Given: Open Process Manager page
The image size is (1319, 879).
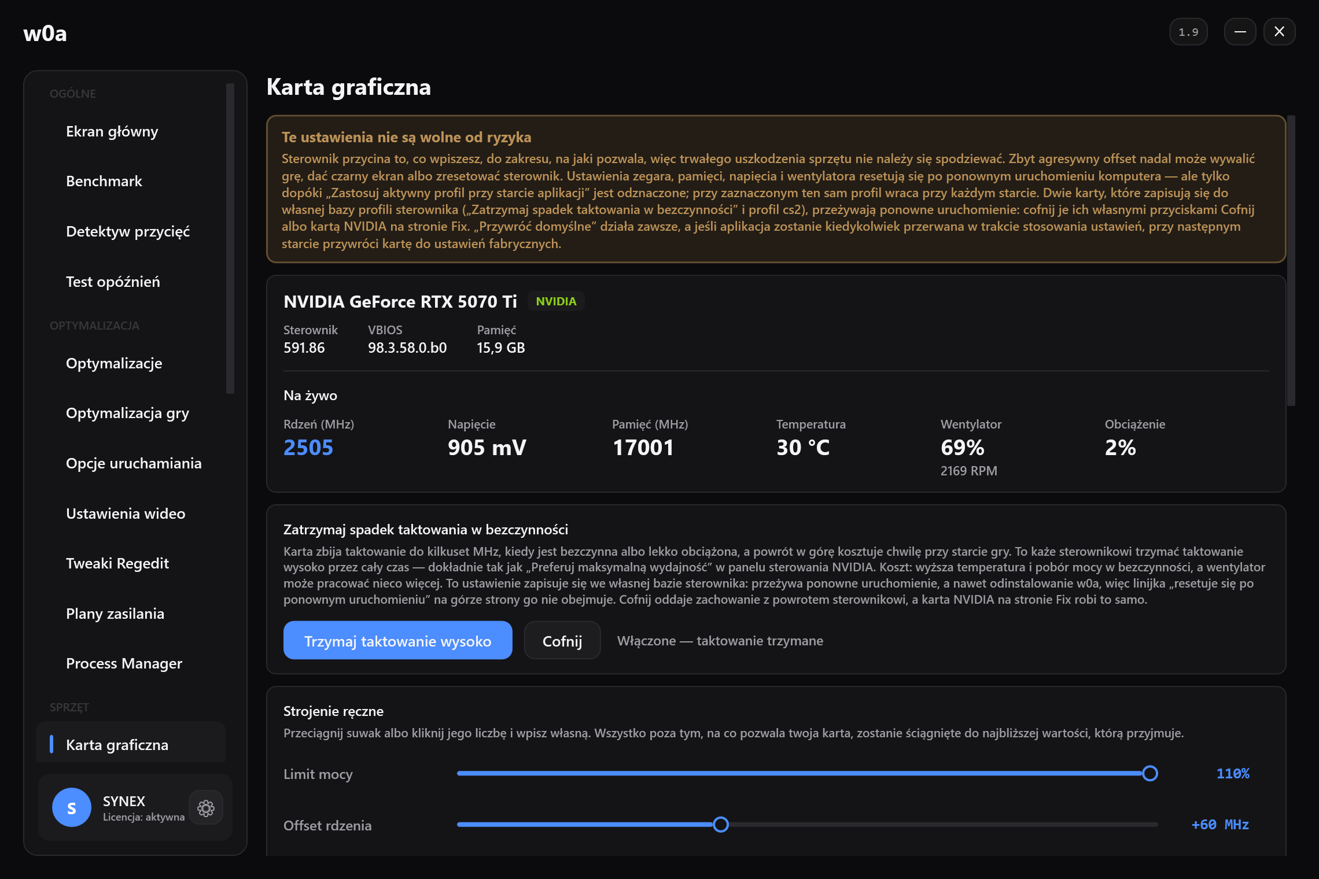Looking at the screenshot, I should tap(131, 663).
